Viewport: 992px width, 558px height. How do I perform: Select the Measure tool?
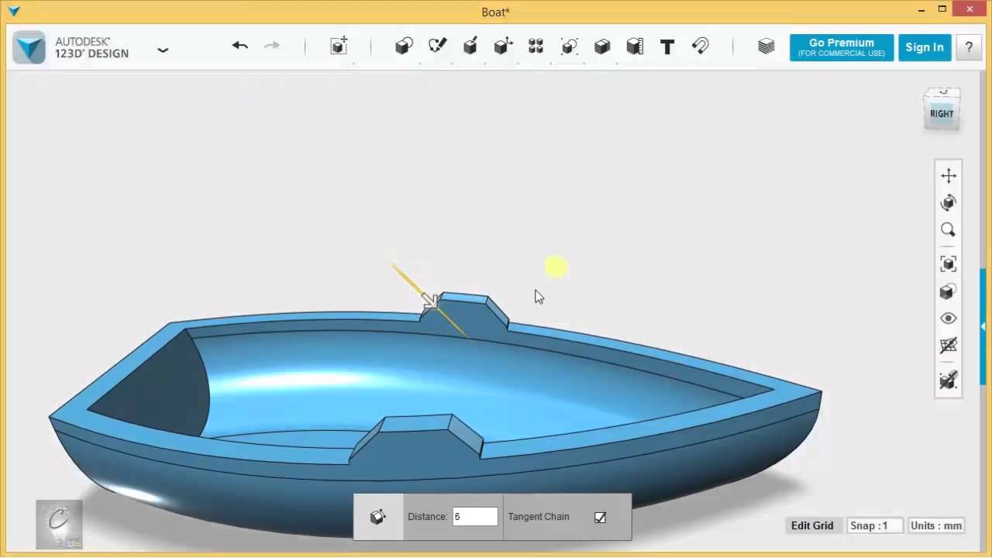pyautogui.click(x=635, y=46)
